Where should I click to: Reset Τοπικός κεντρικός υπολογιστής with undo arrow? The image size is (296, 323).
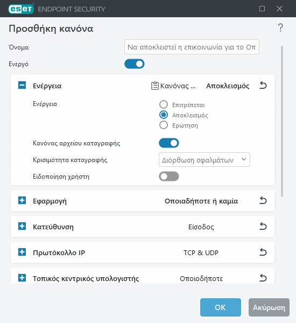pos(263,278)
